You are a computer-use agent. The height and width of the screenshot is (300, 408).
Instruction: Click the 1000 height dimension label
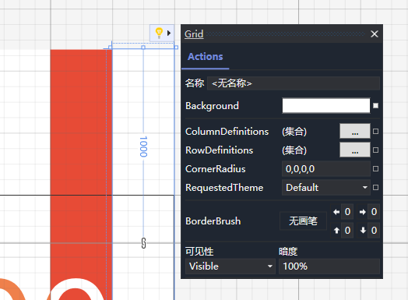[143, 146]
